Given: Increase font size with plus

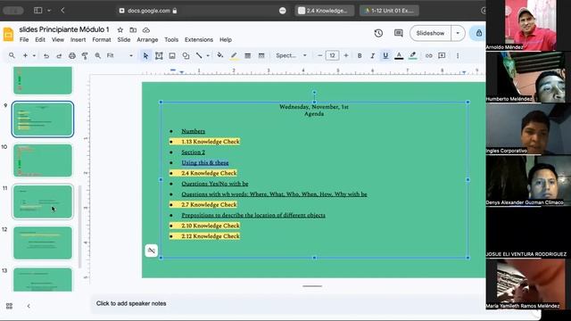Looking at the screenshot, I should (346, 55).
